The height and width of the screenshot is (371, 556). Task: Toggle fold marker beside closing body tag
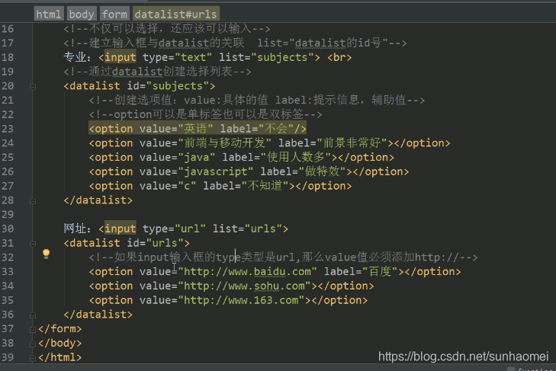[x=33, y=344]
